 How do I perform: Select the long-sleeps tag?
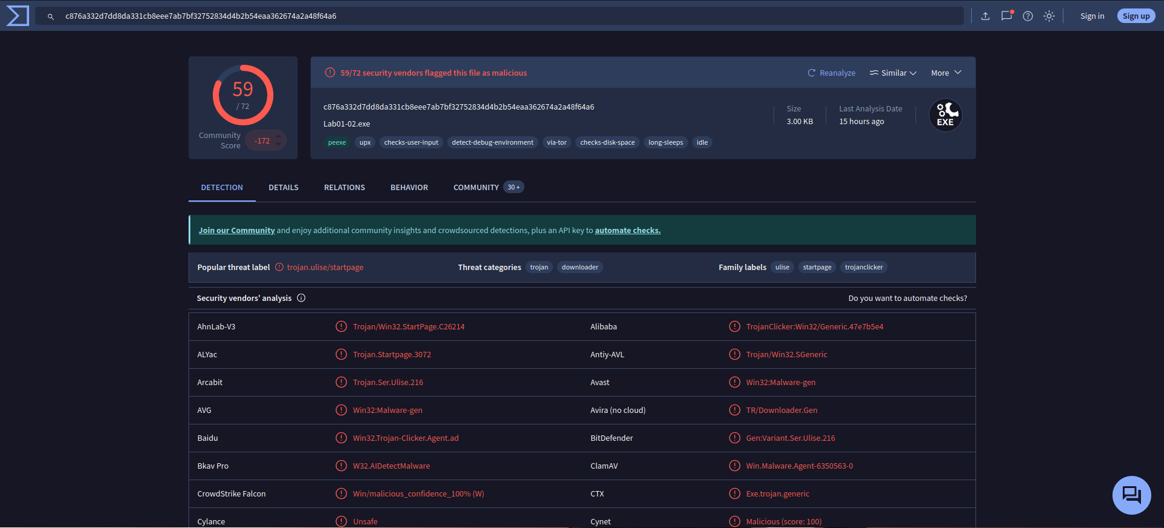[666, 143]
